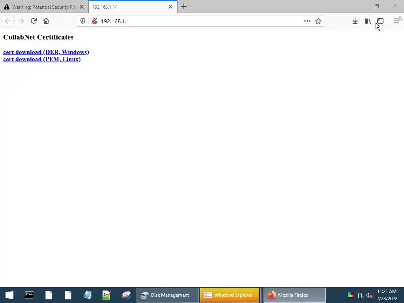Go back to the previous page
404x303 pixels.
[x=8, y=21]
